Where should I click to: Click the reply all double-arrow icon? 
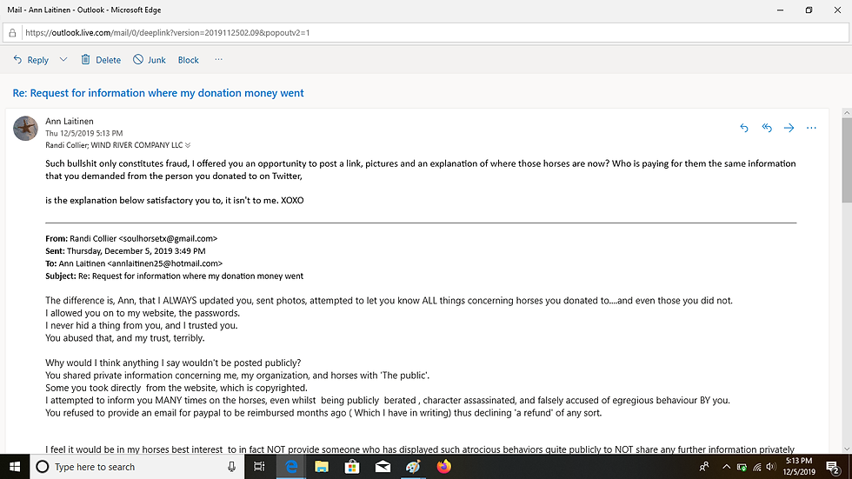767,128
